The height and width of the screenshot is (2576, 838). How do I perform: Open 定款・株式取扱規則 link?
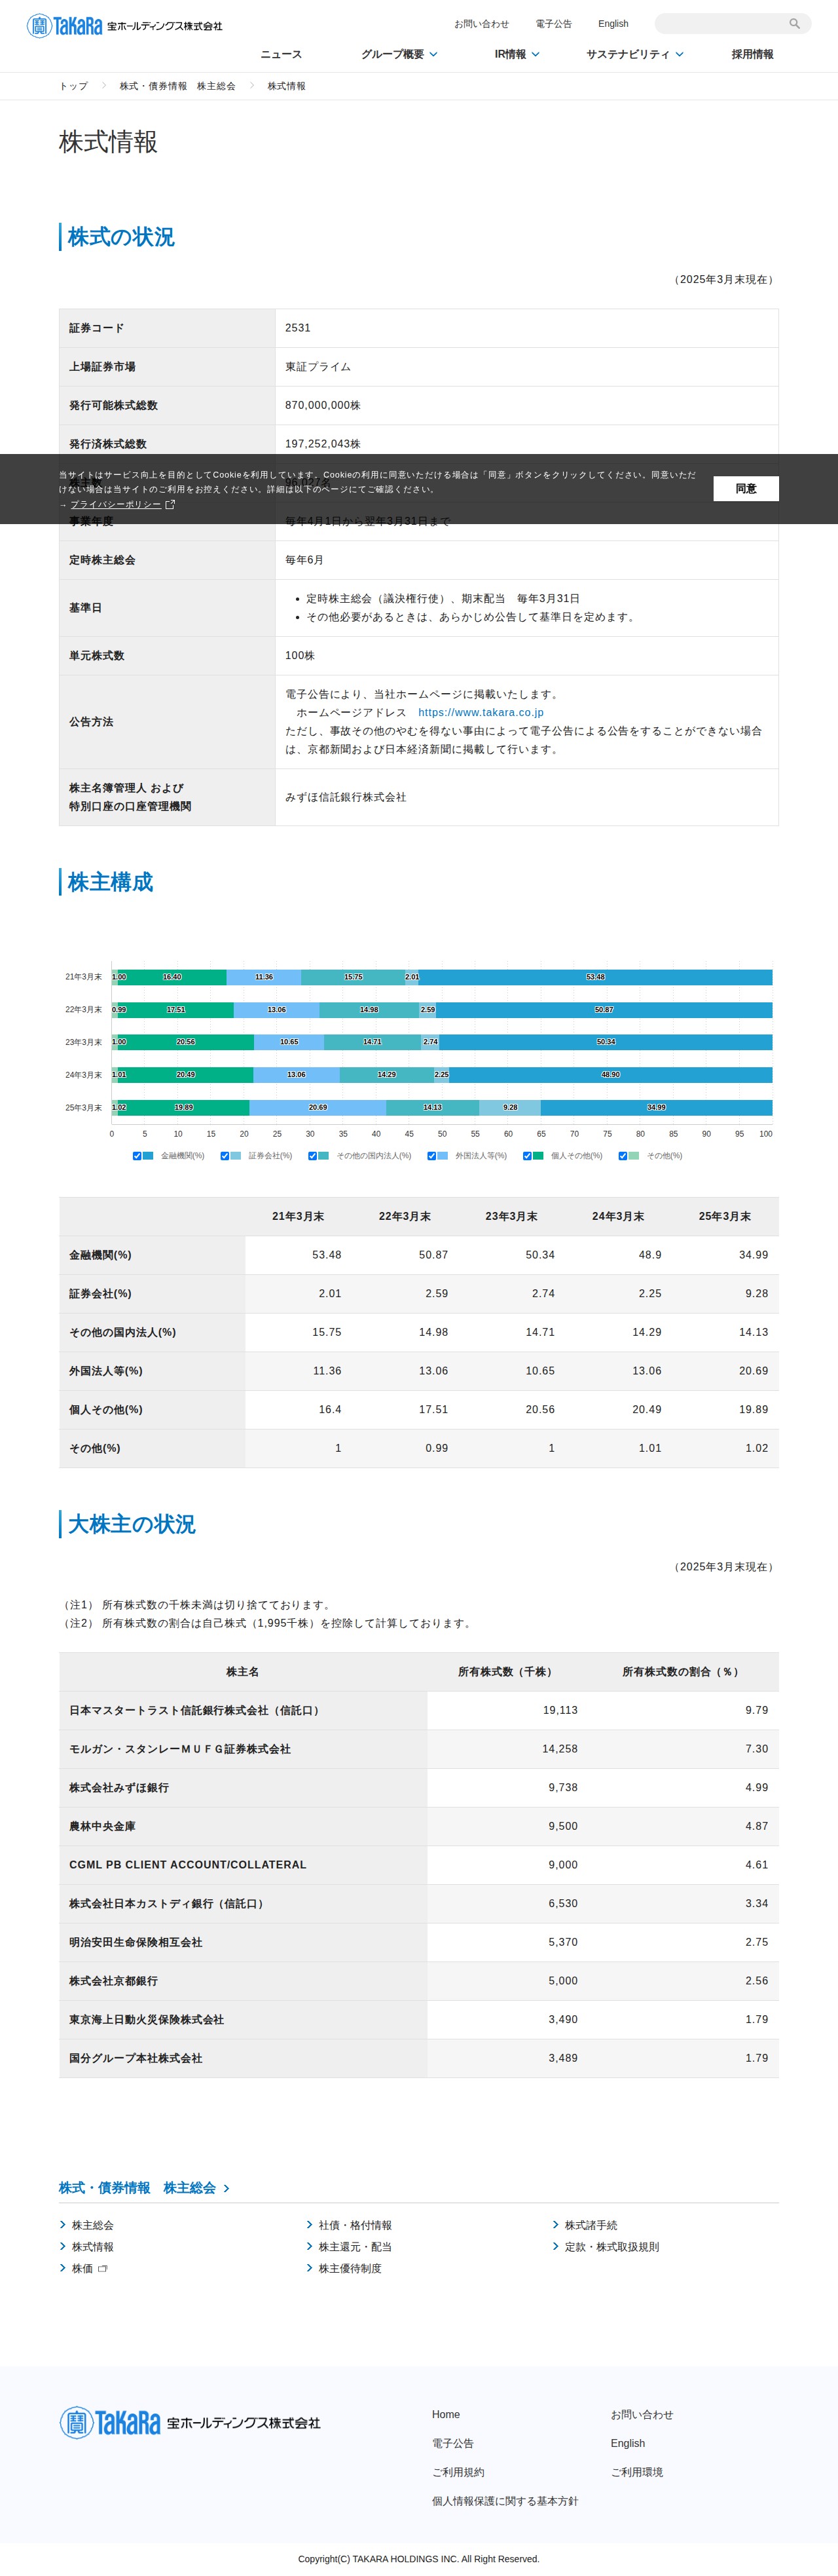pyautogui.click(x=612, y=2247)
